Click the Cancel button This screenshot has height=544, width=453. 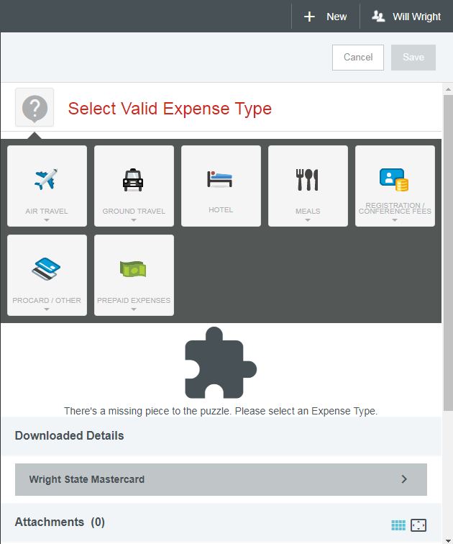tap(358, 58)
